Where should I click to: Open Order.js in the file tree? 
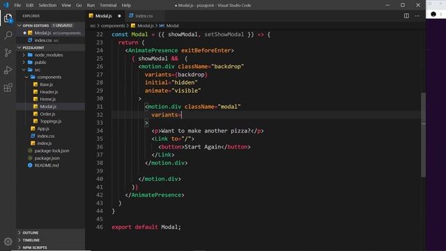[47, 114]
